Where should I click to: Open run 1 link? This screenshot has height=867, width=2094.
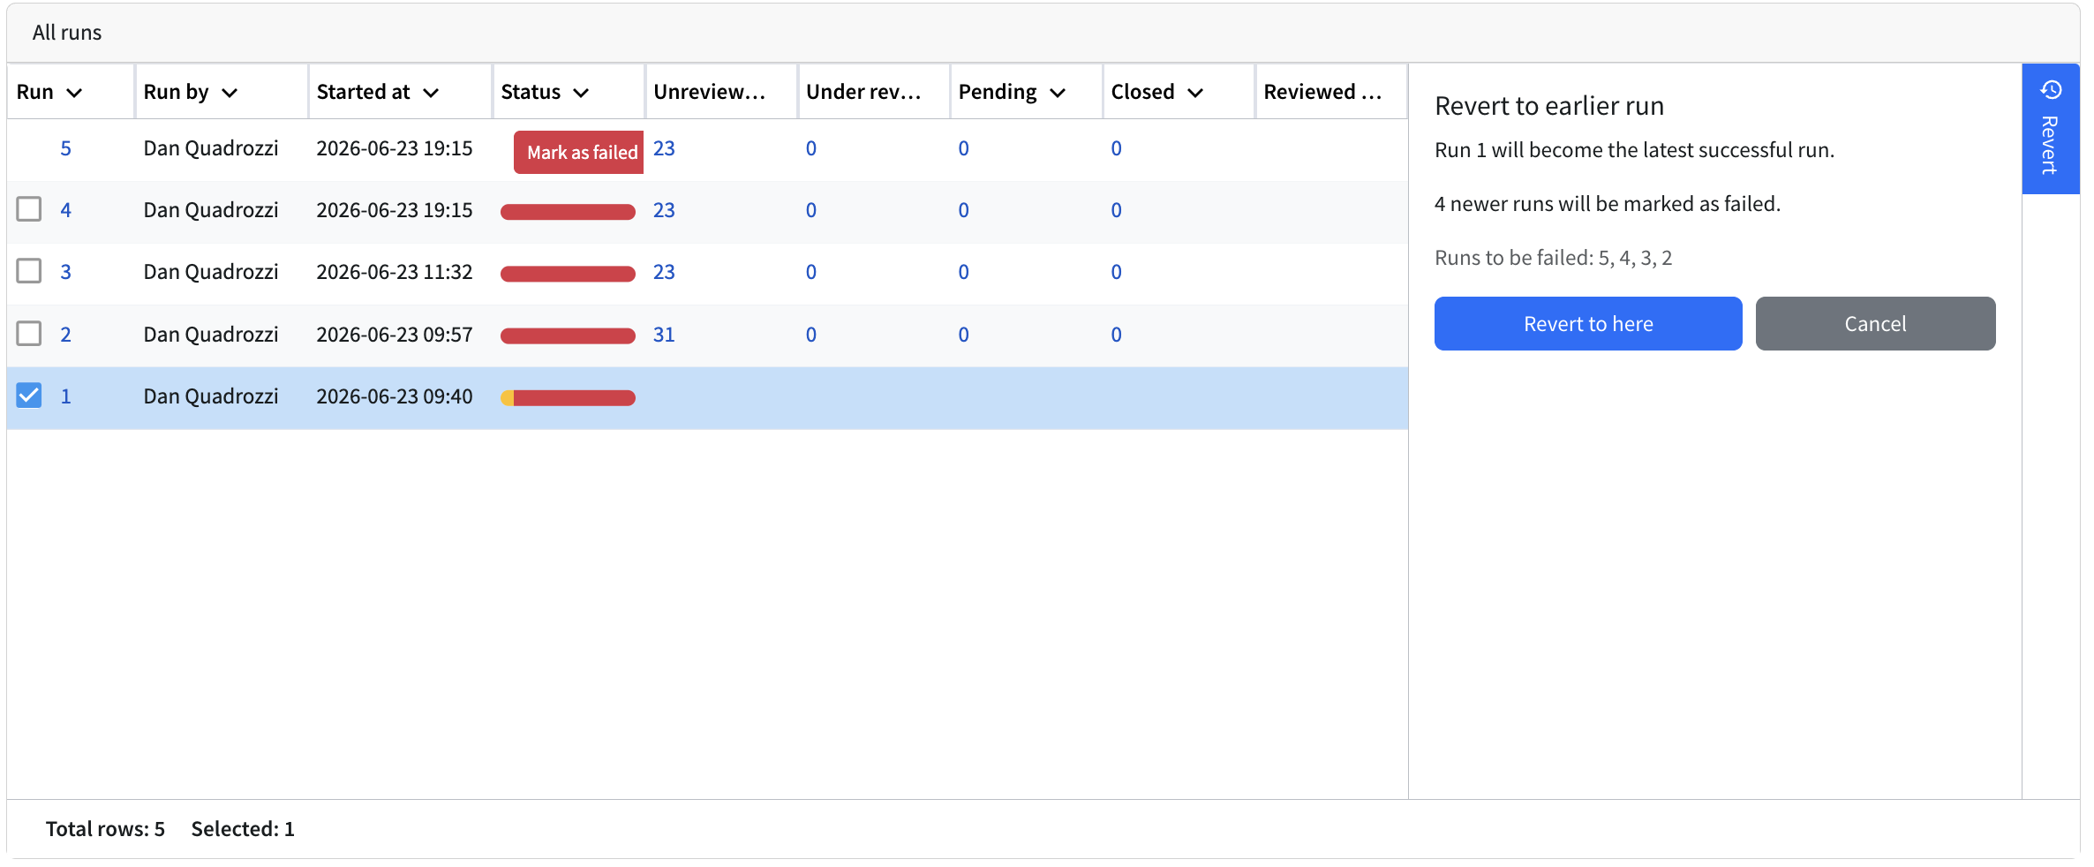[x=65, y=396]
